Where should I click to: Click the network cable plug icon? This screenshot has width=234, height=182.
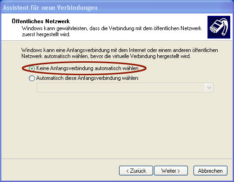[x=219, y=27]
